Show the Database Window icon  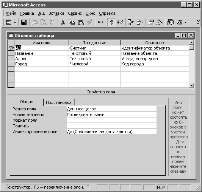[x=171, y=22]
